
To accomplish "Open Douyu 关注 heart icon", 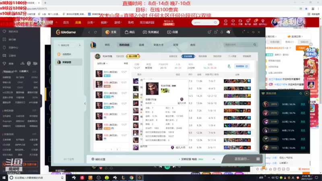I will pos(233,22).
